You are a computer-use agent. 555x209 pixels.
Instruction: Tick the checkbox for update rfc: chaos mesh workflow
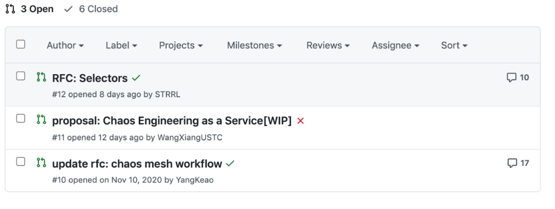pos(21,162)
